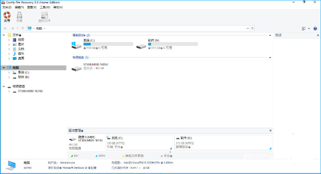Collapse the Physical Disks (1) group

[270, 57]
